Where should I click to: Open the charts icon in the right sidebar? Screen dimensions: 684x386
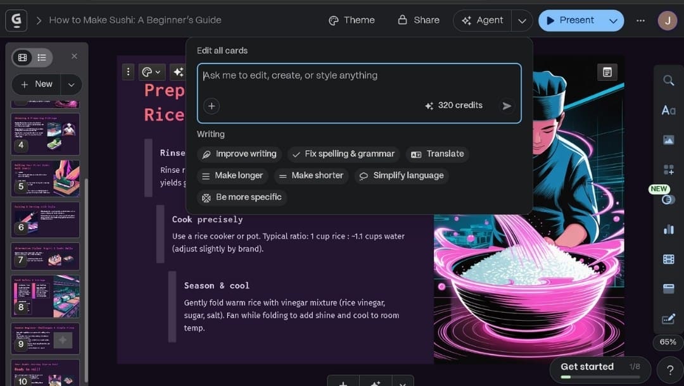(668, 229)
